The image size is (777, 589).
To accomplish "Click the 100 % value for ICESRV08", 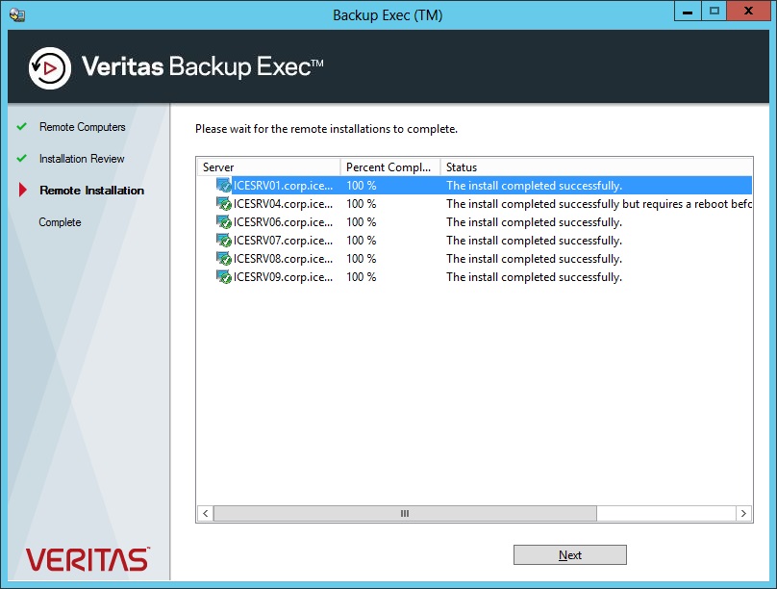I will click(x=362, y=259).
